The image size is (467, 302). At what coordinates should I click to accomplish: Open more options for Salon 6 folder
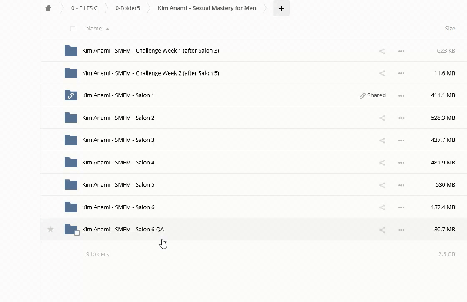[401, 207]
